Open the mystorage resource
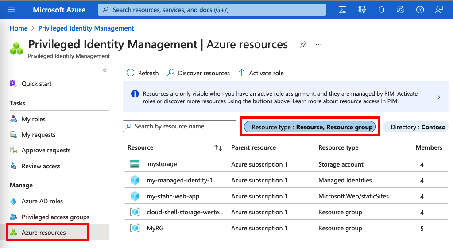This screenshot has height=248, width=453. pos(162,164)
